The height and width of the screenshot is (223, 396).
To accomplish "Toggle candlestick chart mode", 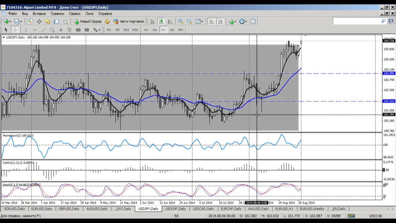I will point(161,21).
